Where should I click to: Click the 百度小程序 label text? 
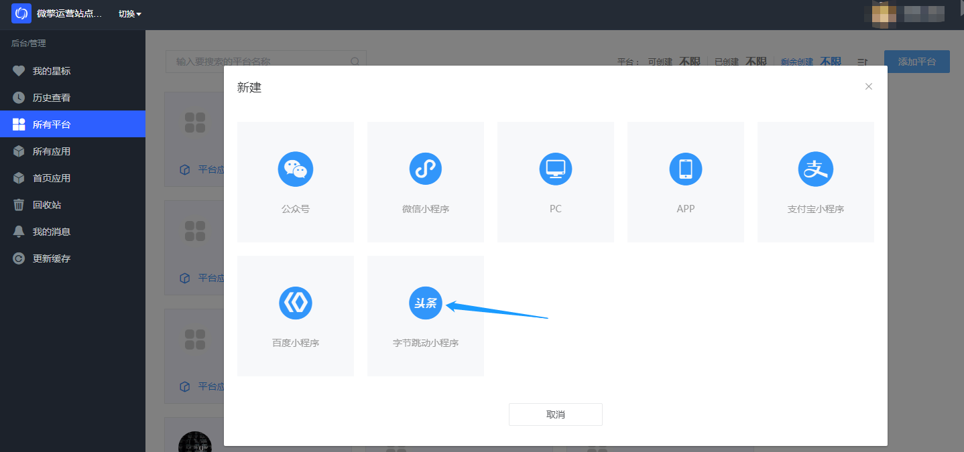pos(296,343)
